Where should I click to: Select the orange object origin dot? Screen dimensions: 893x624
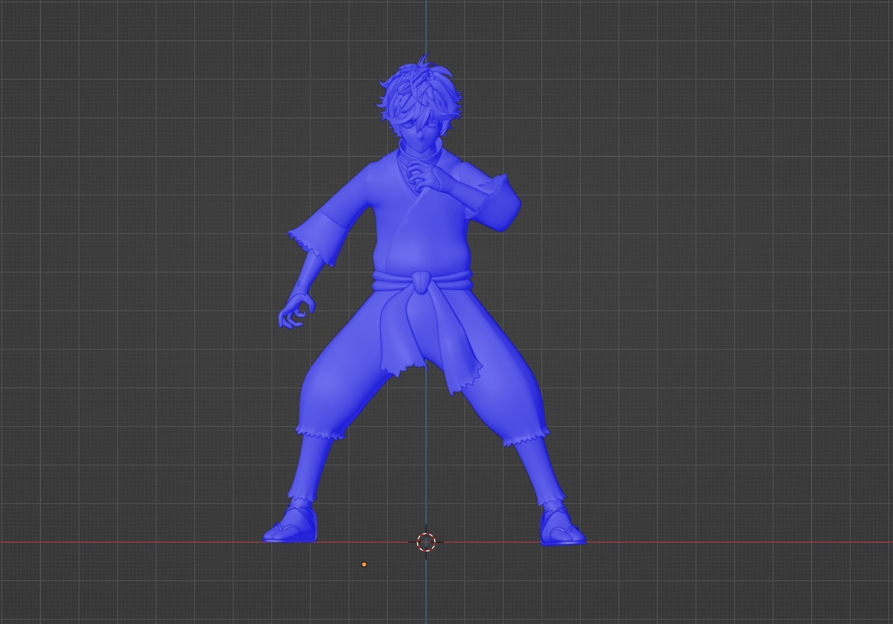(364, 564)
